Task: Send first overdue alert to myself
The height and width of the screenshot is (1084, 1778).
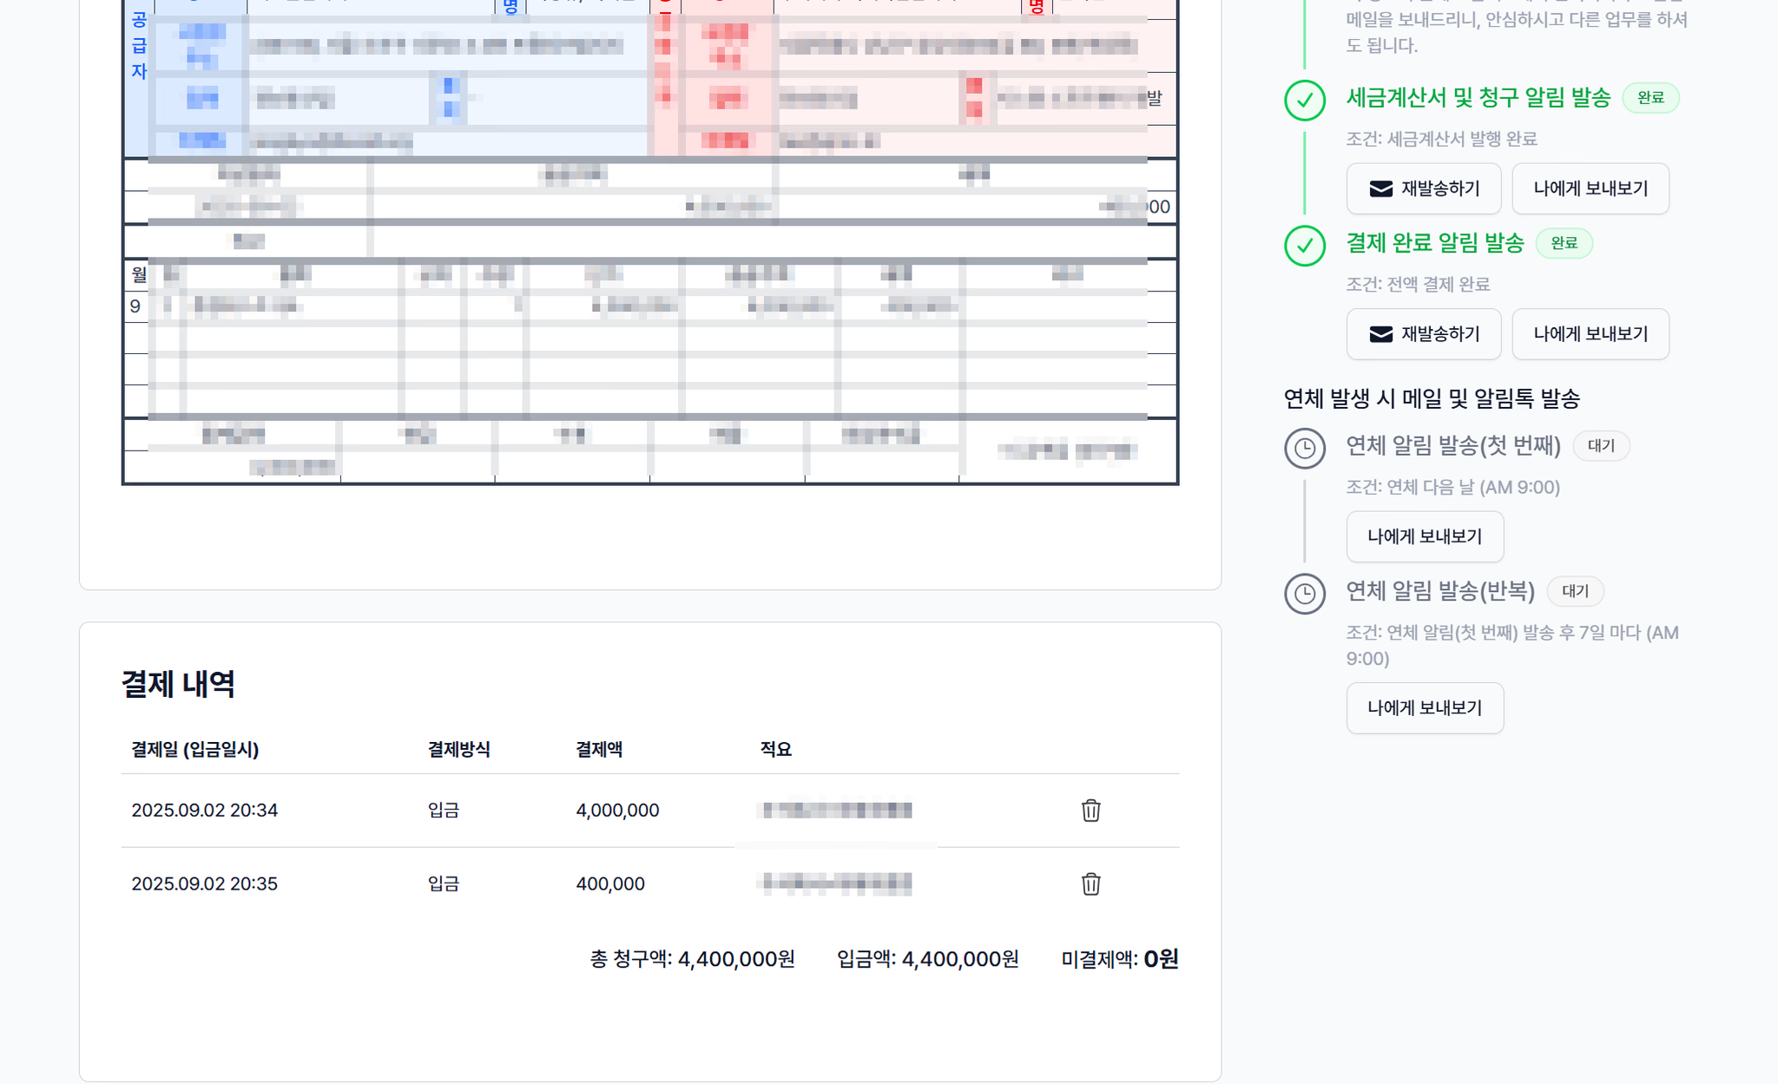Action: 1424,536
